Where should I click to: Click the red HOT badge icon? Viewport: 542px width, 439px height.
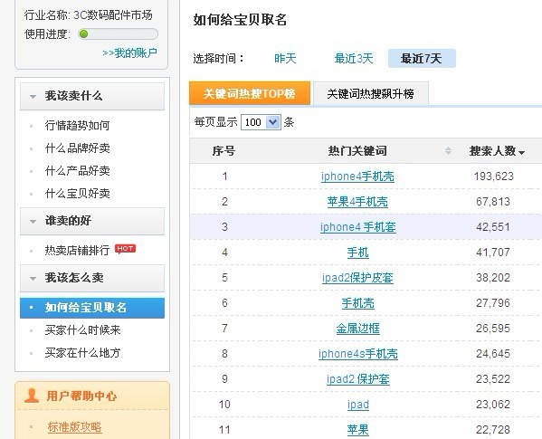pos(125,249)
